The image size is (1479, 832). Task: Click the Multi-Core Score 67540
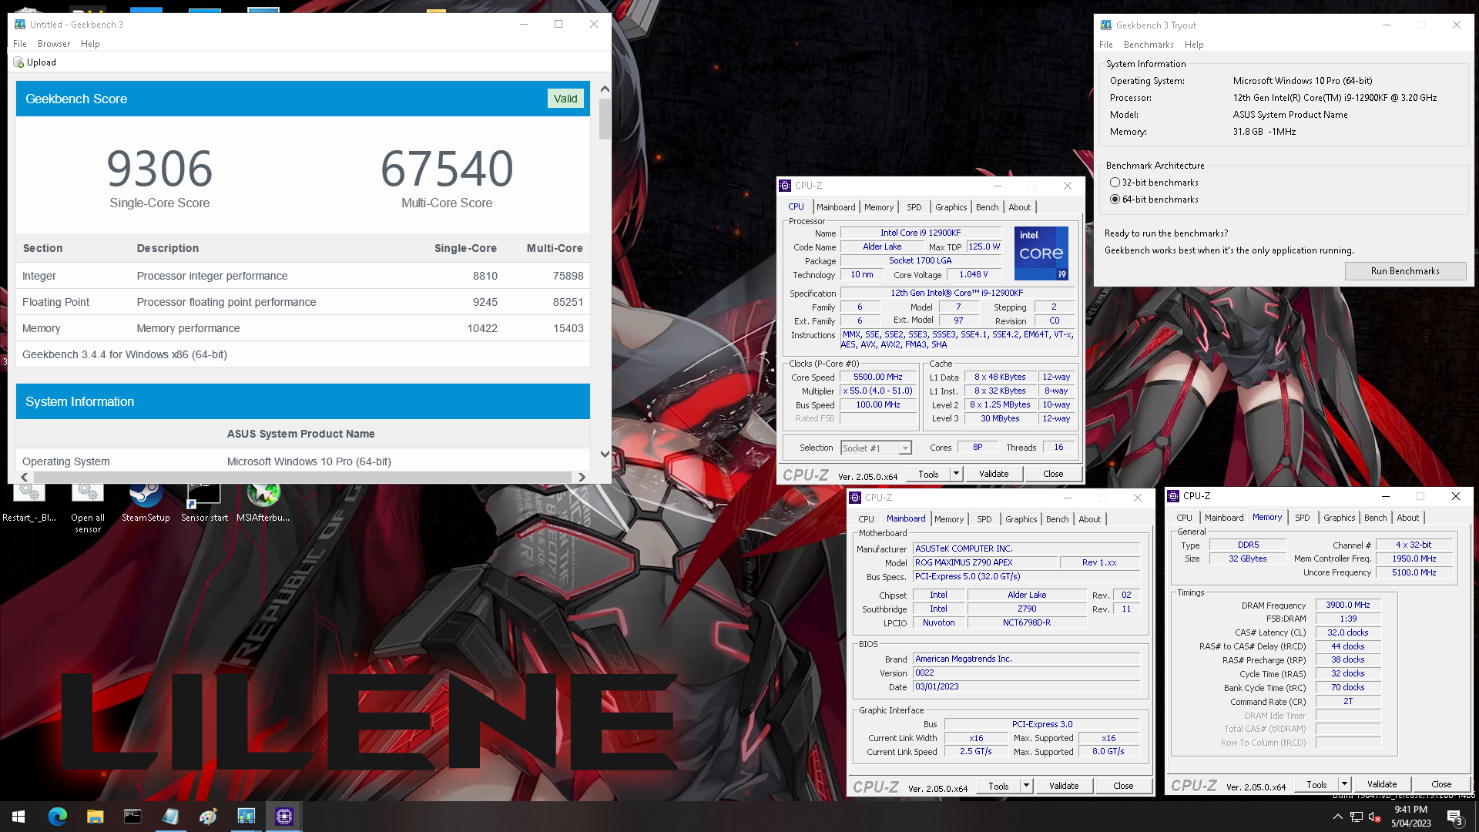447,169
